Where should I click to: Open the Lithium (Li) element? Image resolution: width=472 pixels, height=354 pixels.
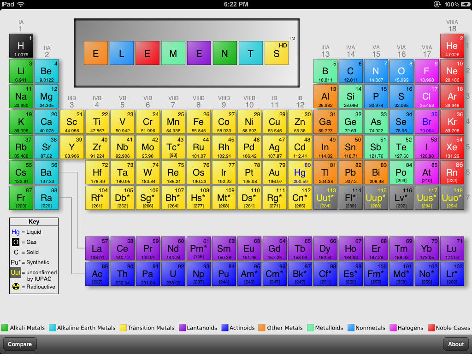[x=21, y=71]
